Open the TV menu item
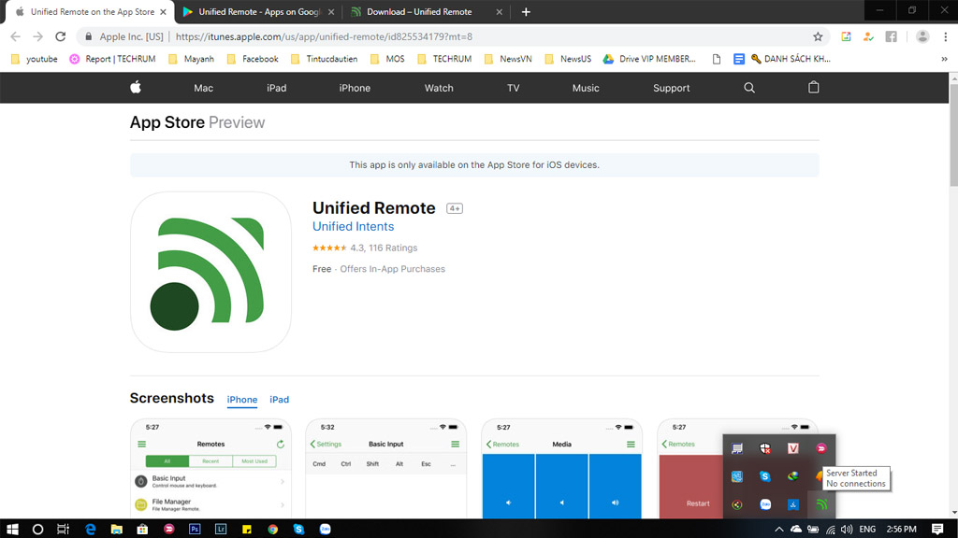The height and width of the screenshot is (538, 958). [x=514, y=88]
